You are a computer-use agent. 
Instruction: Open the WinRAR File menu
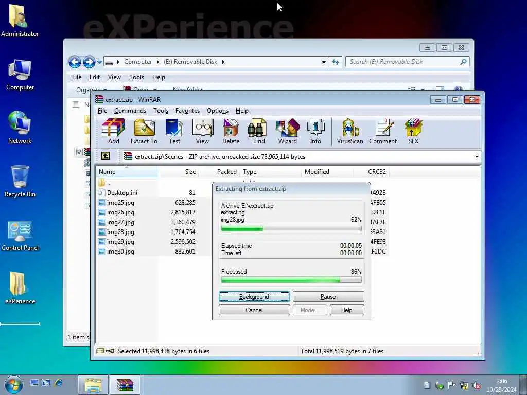pyautogui.click(x=102, y=111)
